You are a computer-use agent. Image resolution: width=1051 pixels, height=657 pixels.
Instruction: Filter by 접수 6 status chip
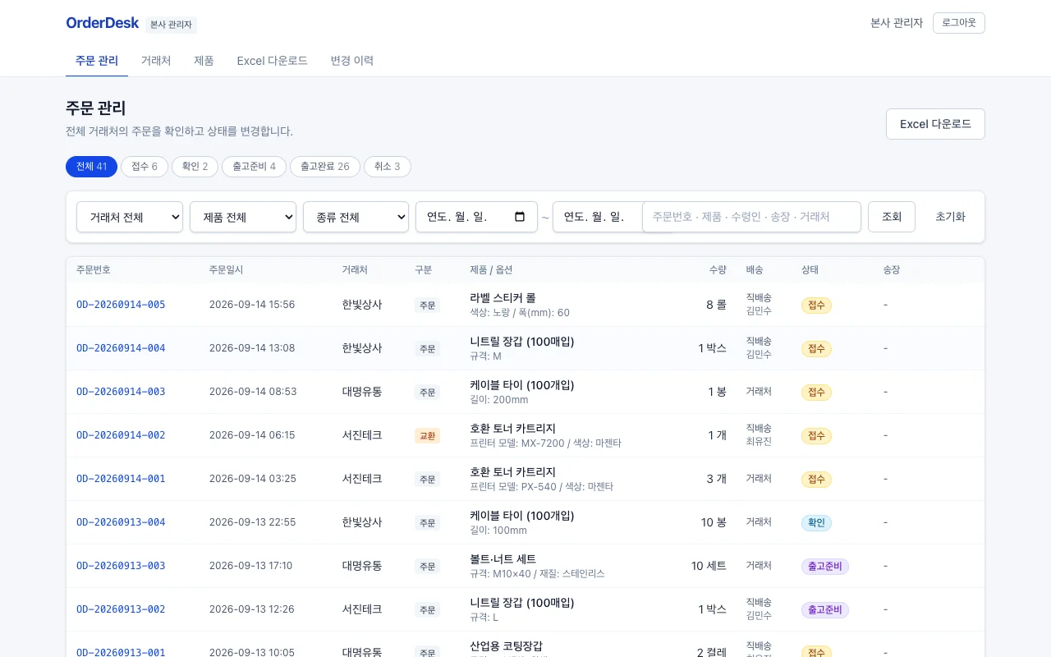point(145,167)
